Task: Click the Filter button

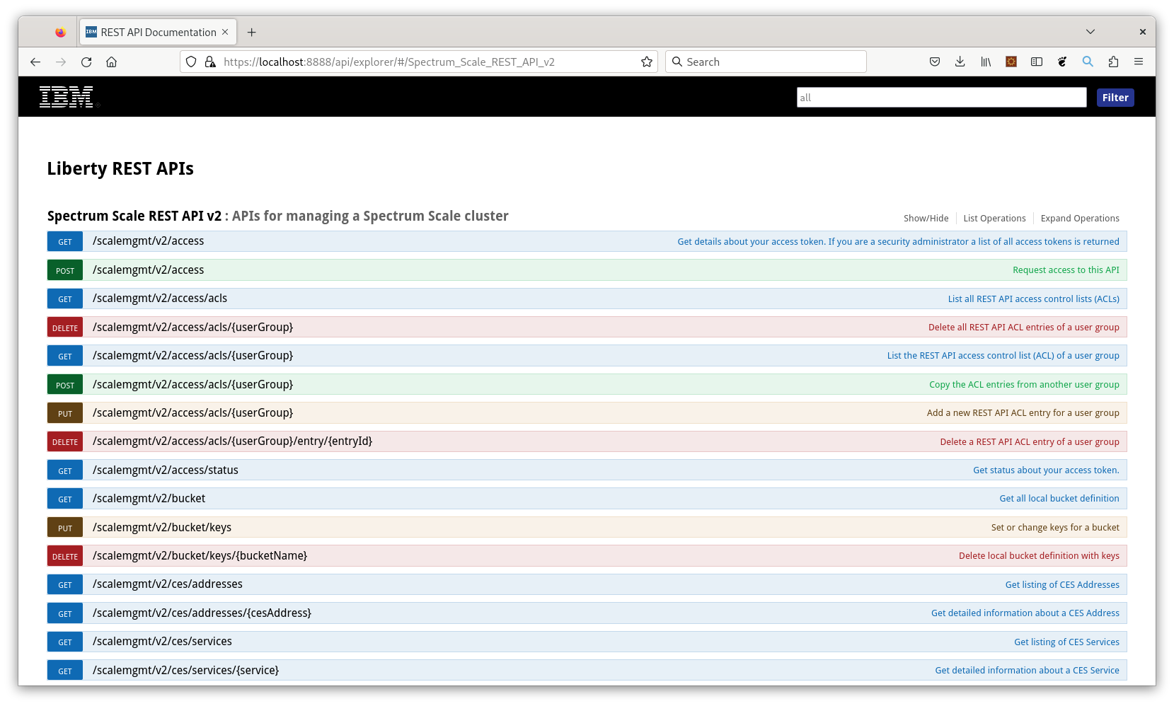Action: tap(1115, 98)
